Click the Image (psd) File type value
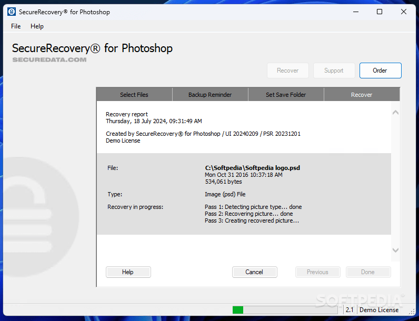This screenshot has width=419, height=321. (x=225, y=194)
